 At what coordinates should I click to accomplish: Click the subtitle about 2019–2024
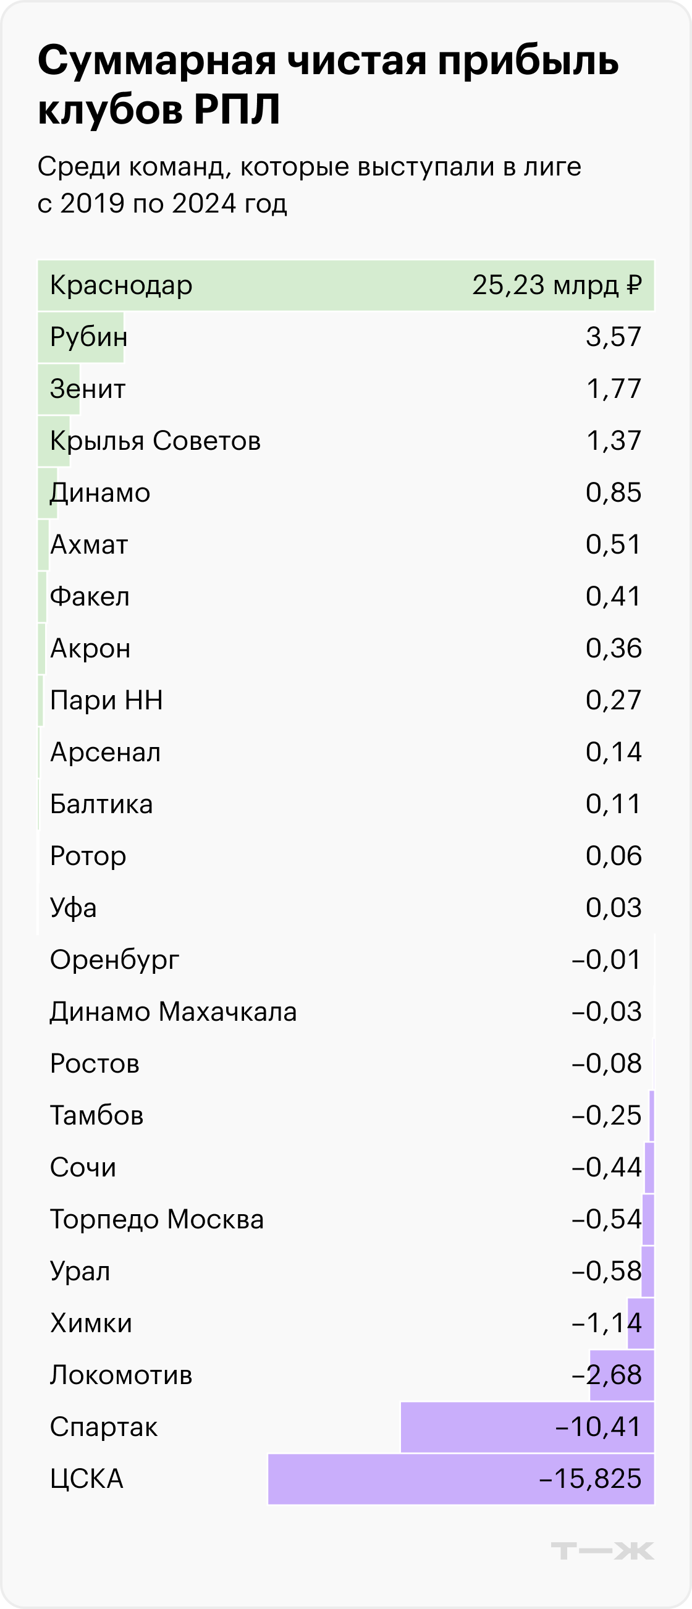[309, 185]
